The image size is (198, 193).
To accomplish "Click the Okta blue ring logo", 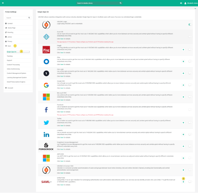I will [46, 61].
